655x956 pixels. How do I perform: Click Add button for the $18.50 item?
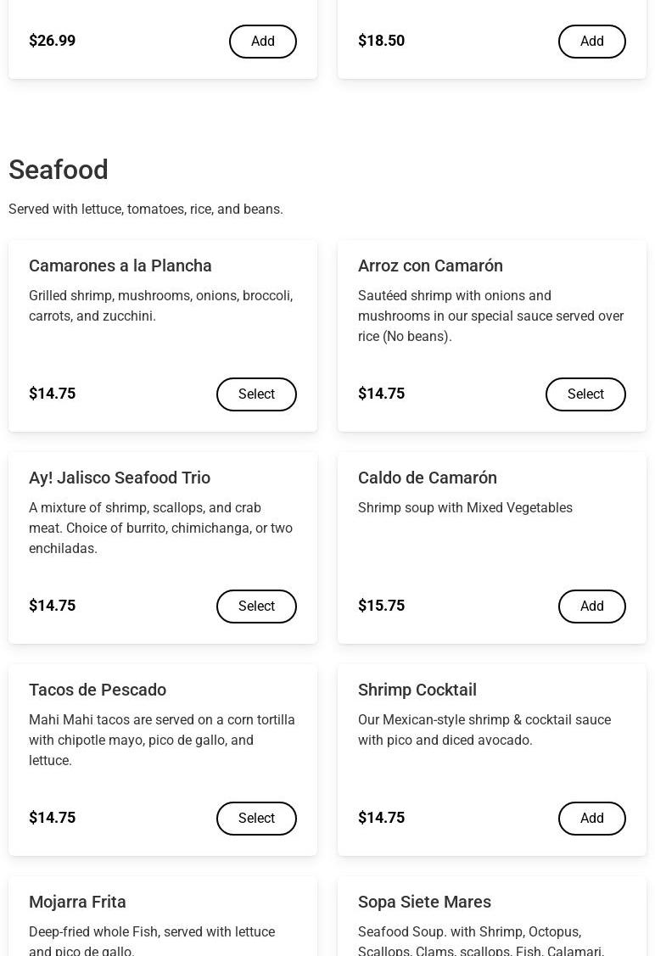[x=591, y=42]
